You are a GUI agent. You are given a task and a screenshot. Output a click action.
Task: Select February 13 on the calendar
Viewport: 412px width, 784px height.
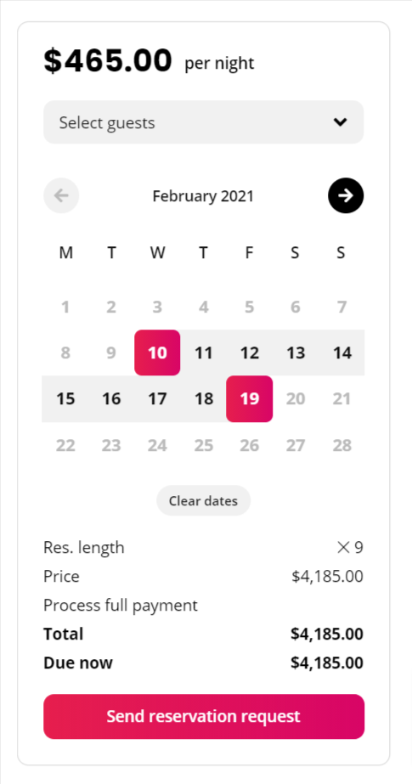[x=296, y=353]
